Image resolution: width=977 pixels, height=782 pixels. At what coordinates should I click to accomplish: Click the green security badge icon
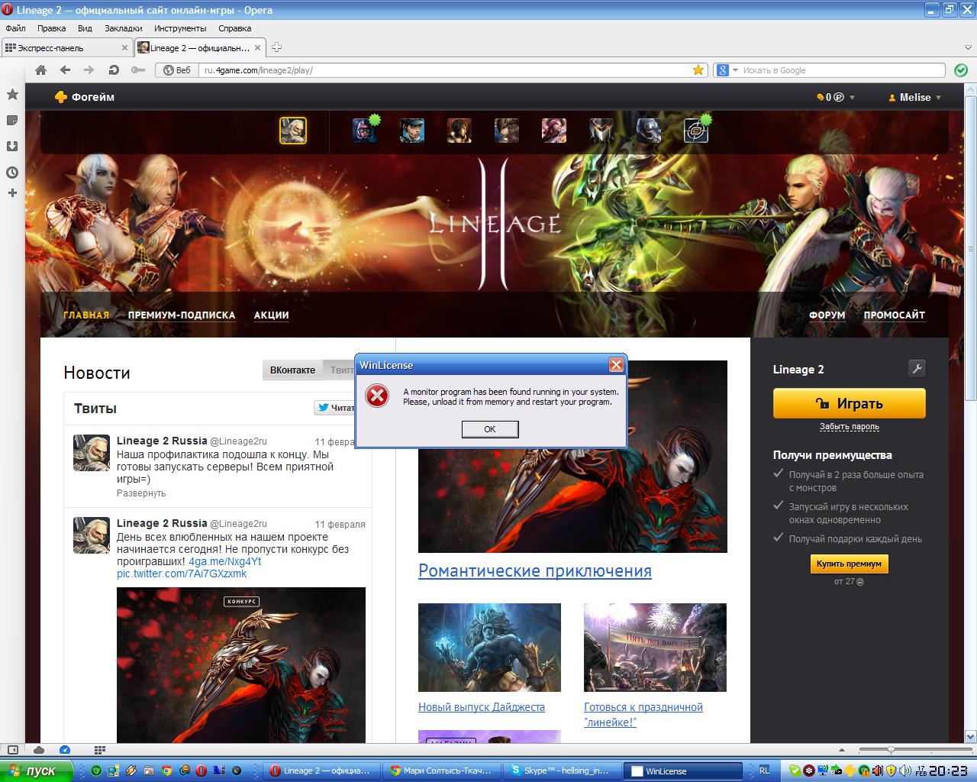(x=961, y=70)
